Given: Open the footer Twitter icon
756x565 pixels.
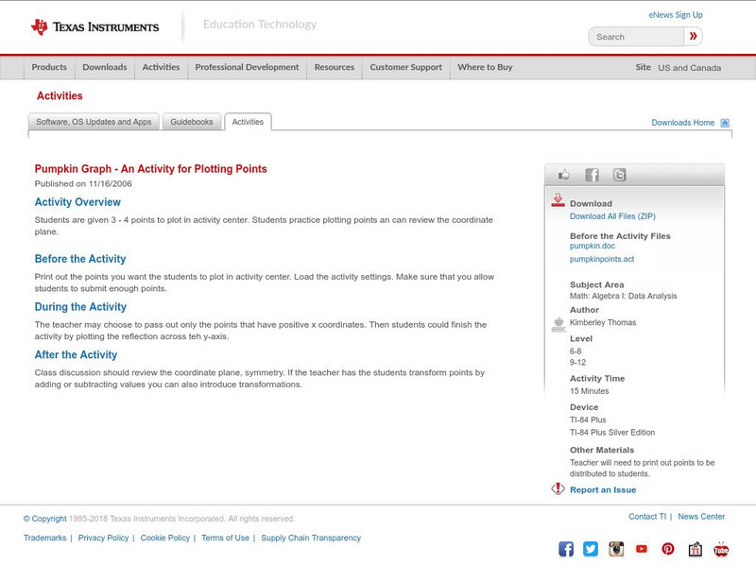Looking at the screenshot, I should point(591,549).
